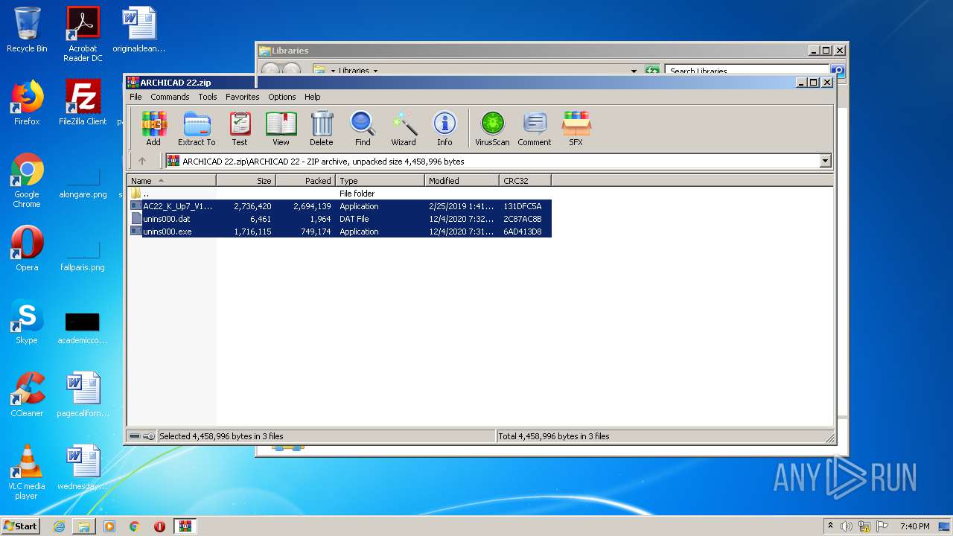Expand the archive path dropdown
953x536 pixels.
point(825,161)
